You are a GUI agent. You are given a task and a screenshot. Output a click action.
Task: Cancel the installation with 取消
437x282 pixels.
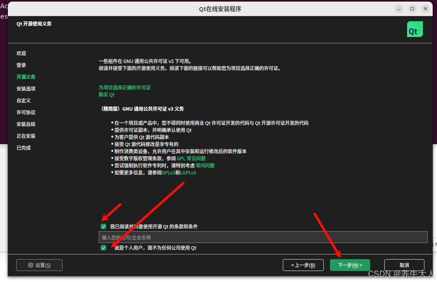[x=404, y=265]
